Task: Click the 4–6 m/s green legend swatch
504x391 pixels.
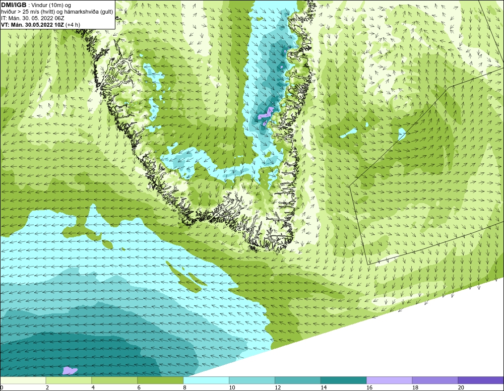Action: [115, 380]
